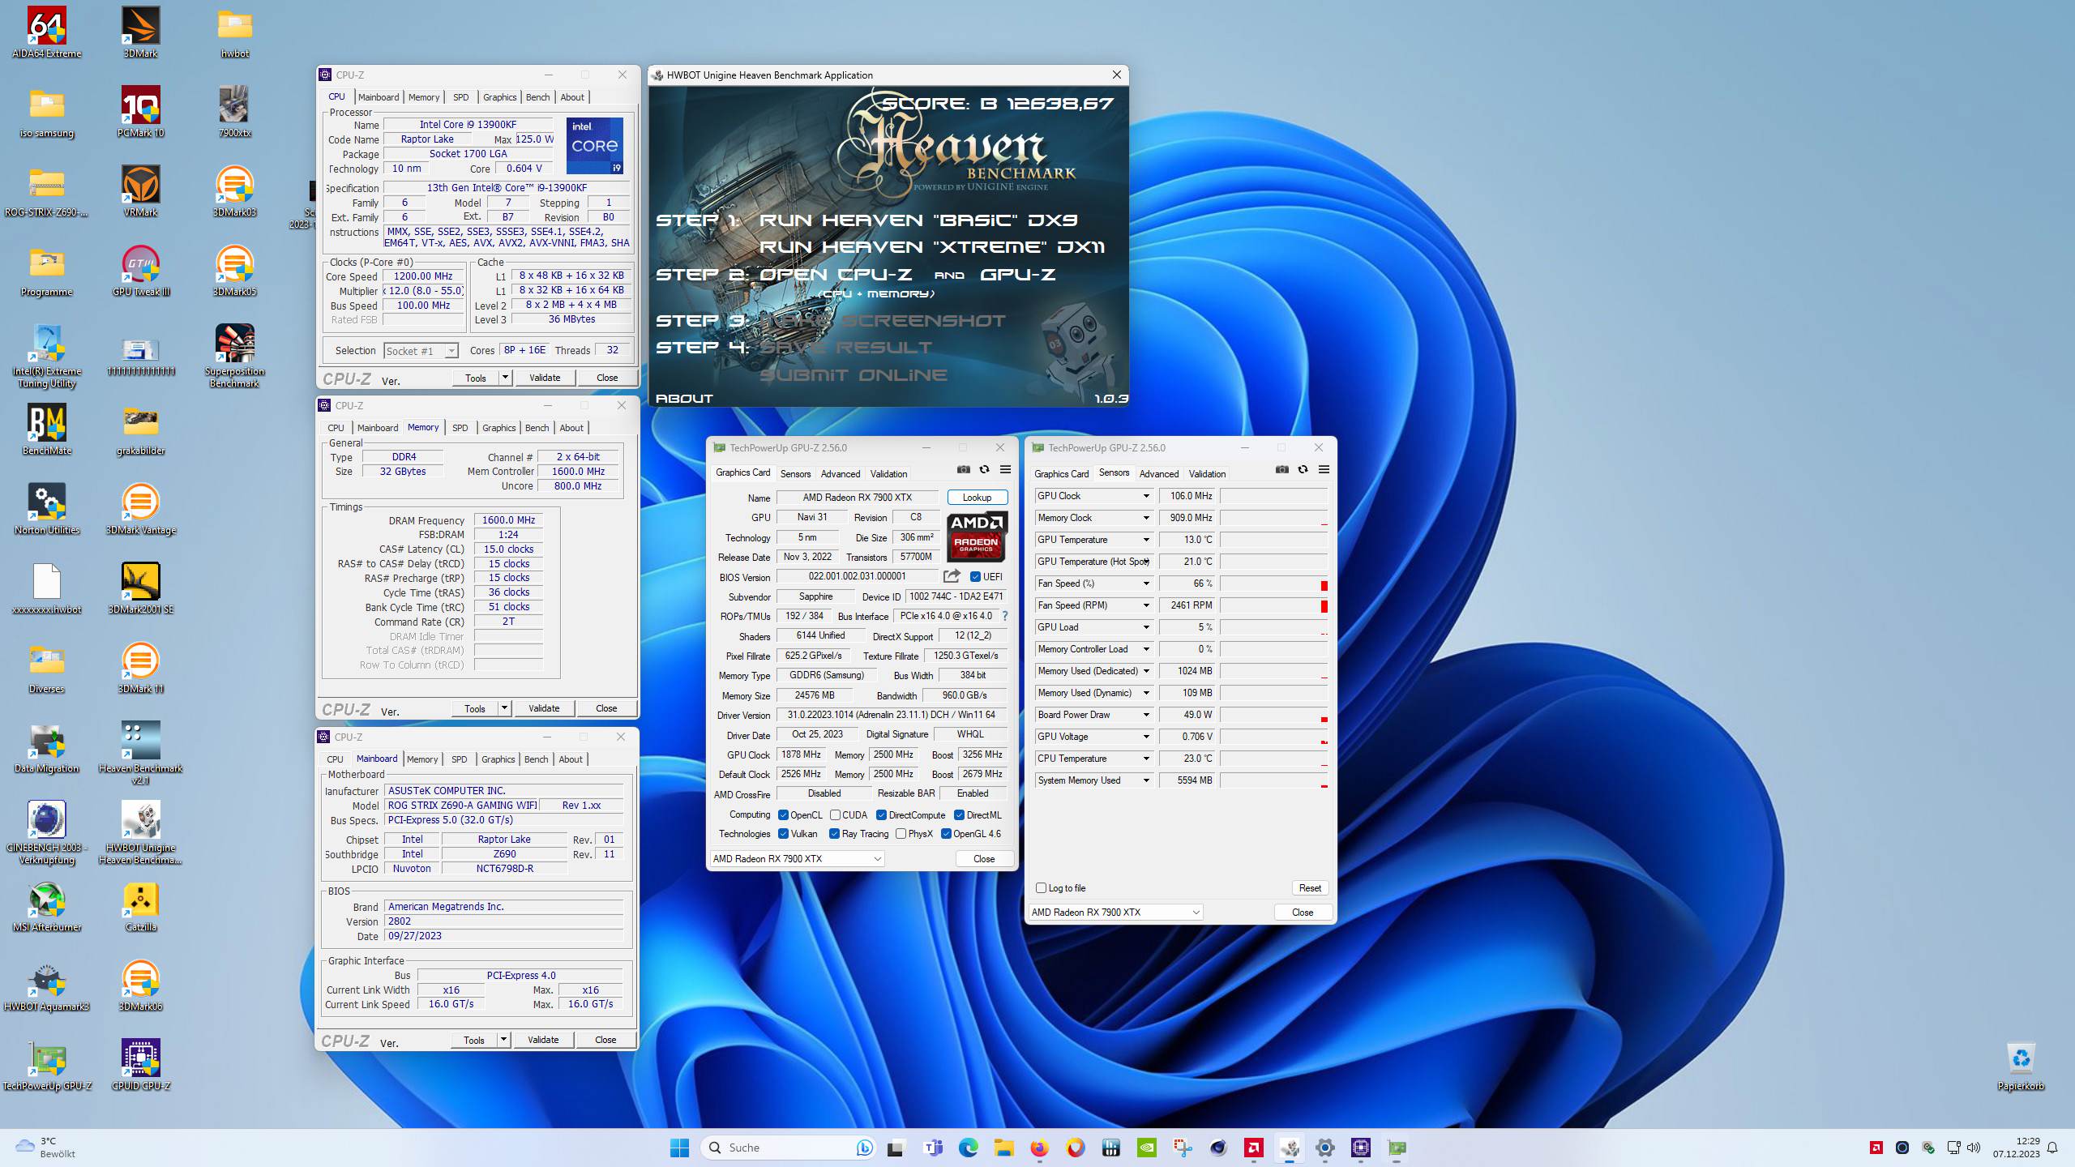
Task: Click the System Memory Used sensor graph
Action: [x=1274, y=780]
